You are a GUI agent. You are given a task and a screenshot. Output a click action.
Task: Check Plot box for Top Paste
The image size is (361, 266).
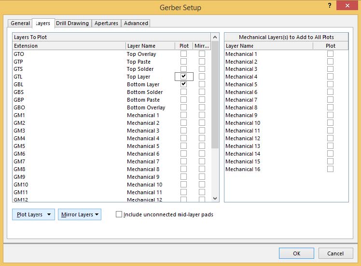183,61
